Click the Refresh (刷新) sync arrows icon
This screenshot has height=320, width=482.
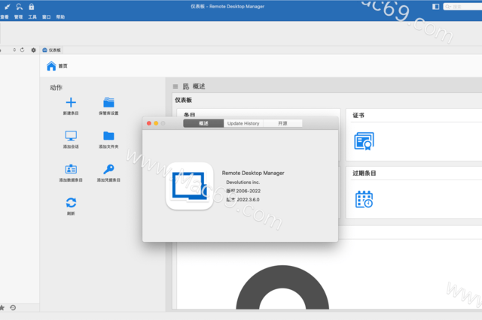click(71, 203)
